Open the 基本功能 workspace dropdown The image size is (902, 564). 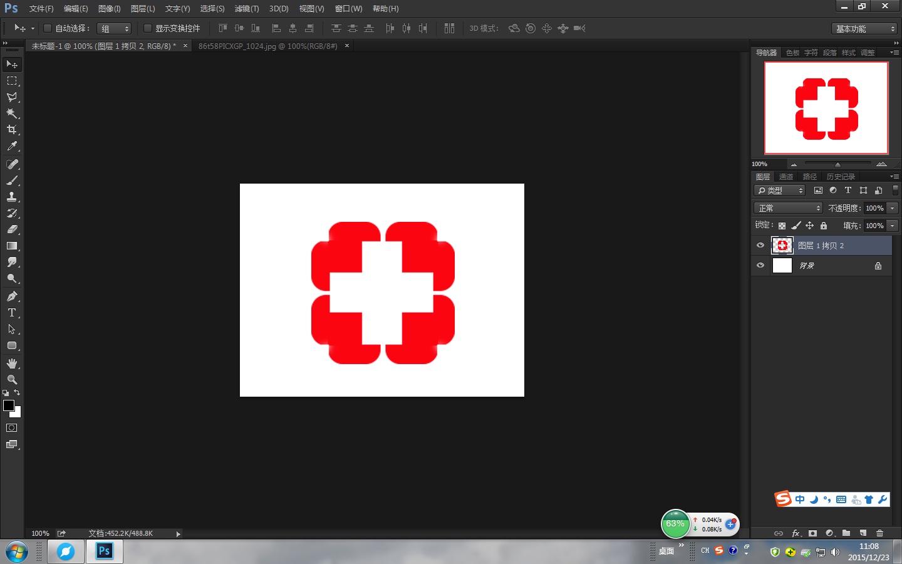point(864,29)
